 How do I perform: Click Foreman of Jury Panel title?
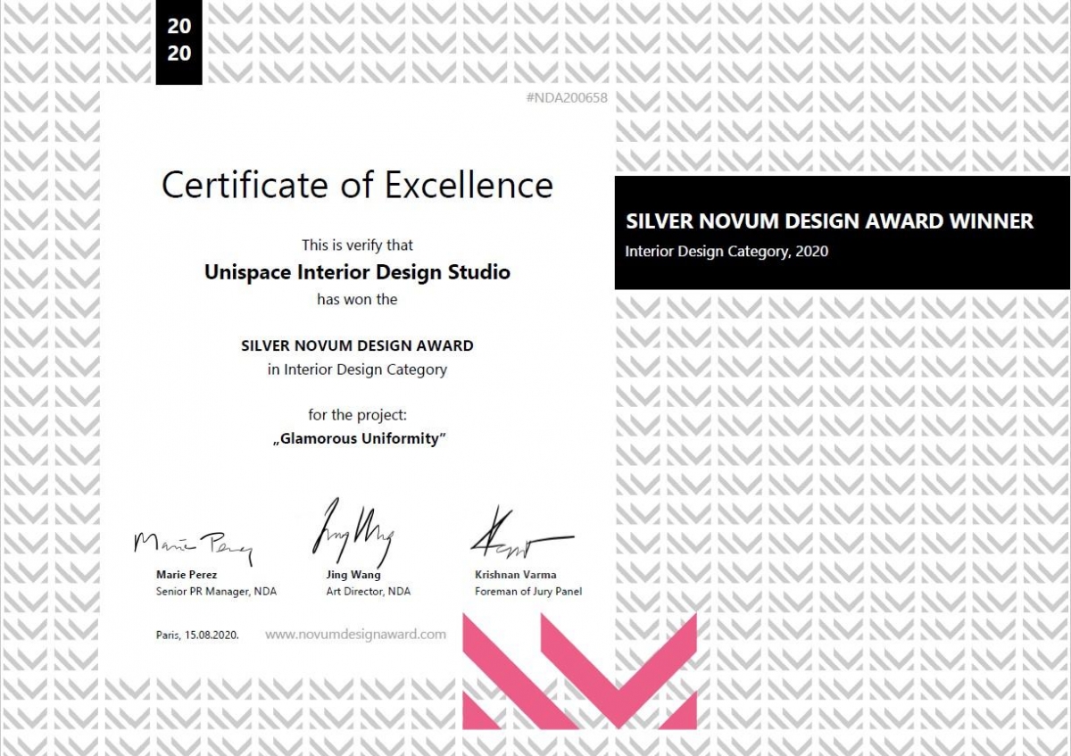528,592
